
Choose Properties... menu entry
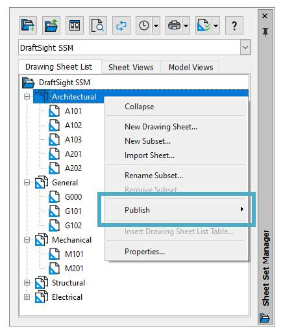[x=176, y=252]
